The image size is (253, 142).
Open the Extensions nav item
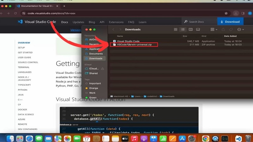tap(116, 22)
